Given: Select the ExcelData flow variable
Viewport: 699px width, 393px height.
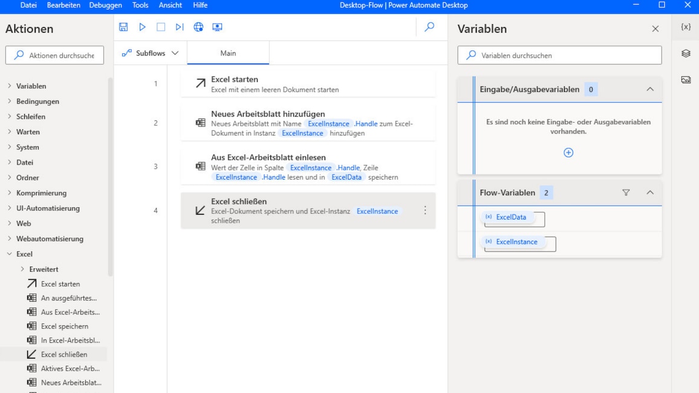Looking at the screenshot, I should [507, 217].
